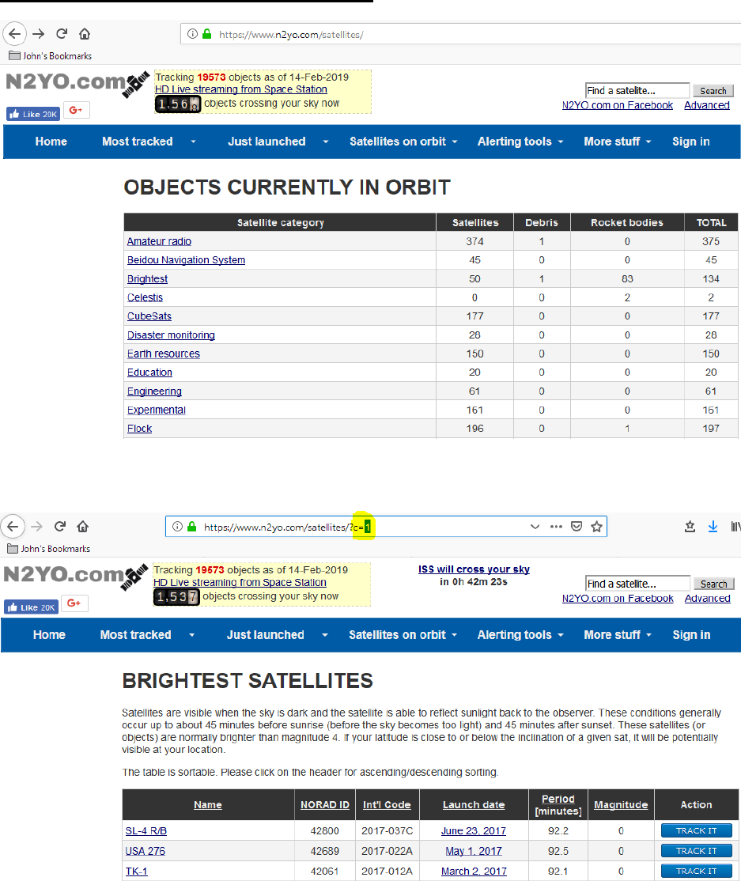Click Like 20K button on Objects in Orbit page
This screenshot has height=881, width=741.
(x=33, y=114)
